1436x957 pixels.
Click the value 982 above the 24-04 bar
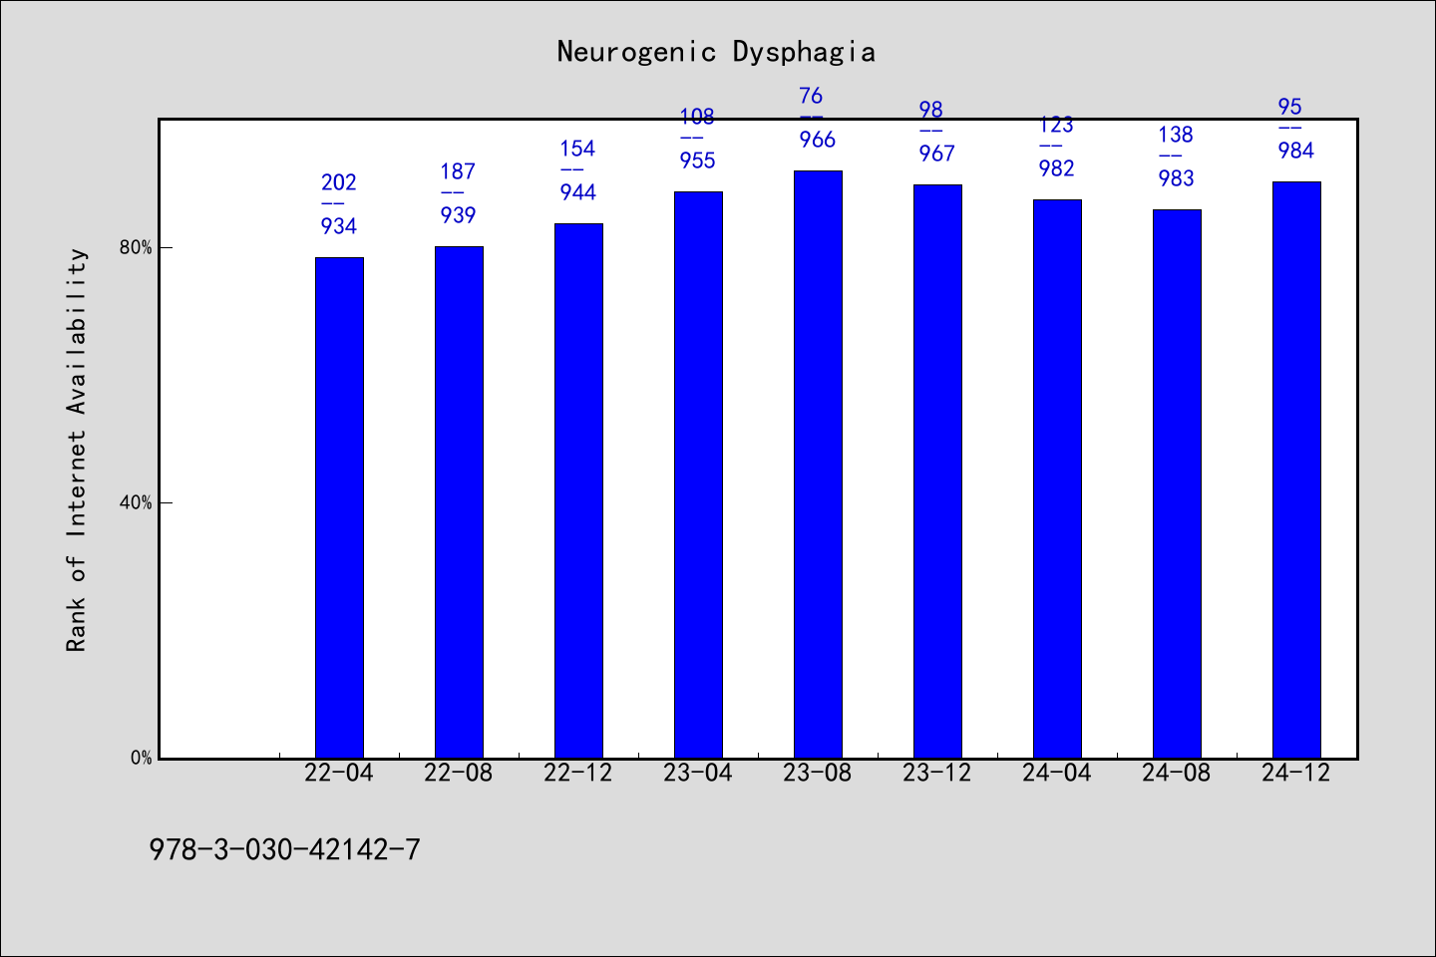click(1057, 168)
